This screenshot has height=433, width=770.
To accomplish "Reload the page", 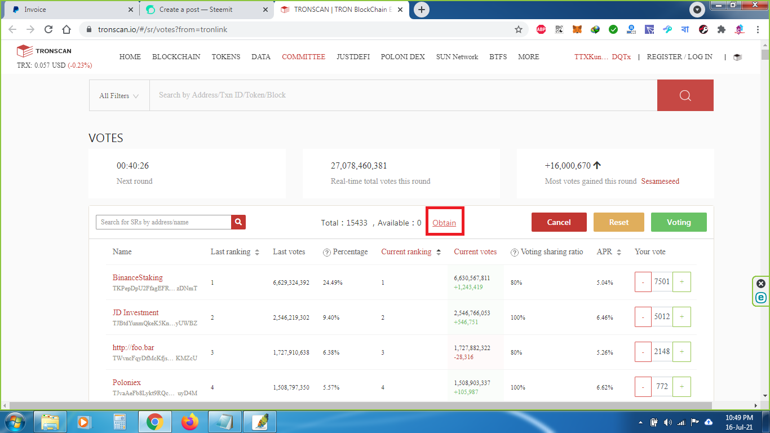I will (x=48, y=29).
